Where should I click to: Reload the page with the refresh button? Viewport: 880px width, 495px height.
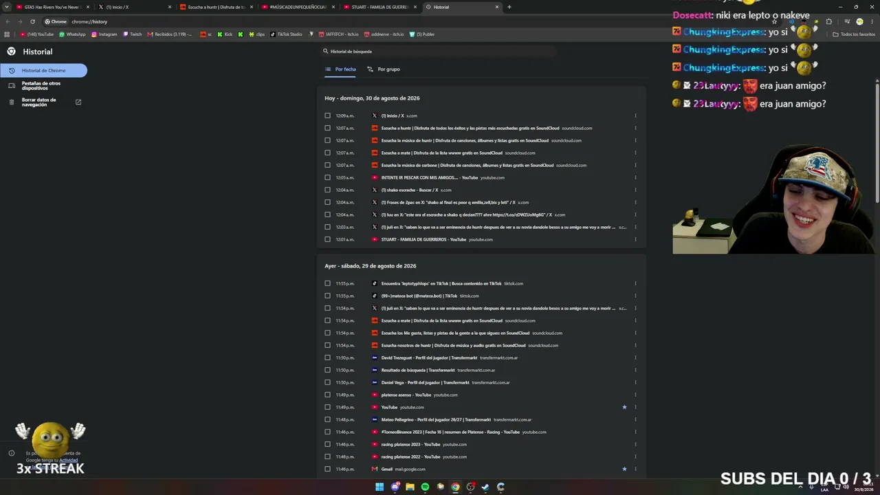[32, 21]
